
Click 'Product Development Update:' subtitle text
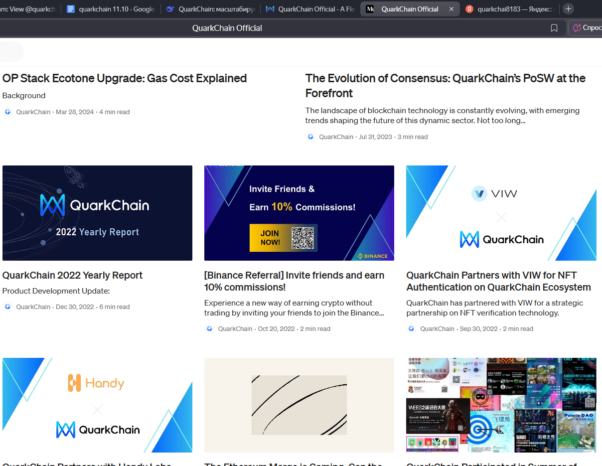56,291
